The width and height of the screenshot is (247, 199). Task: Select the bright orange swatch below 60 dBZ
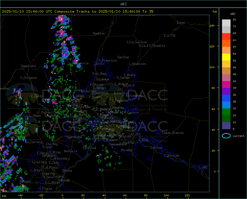[226, 44]
